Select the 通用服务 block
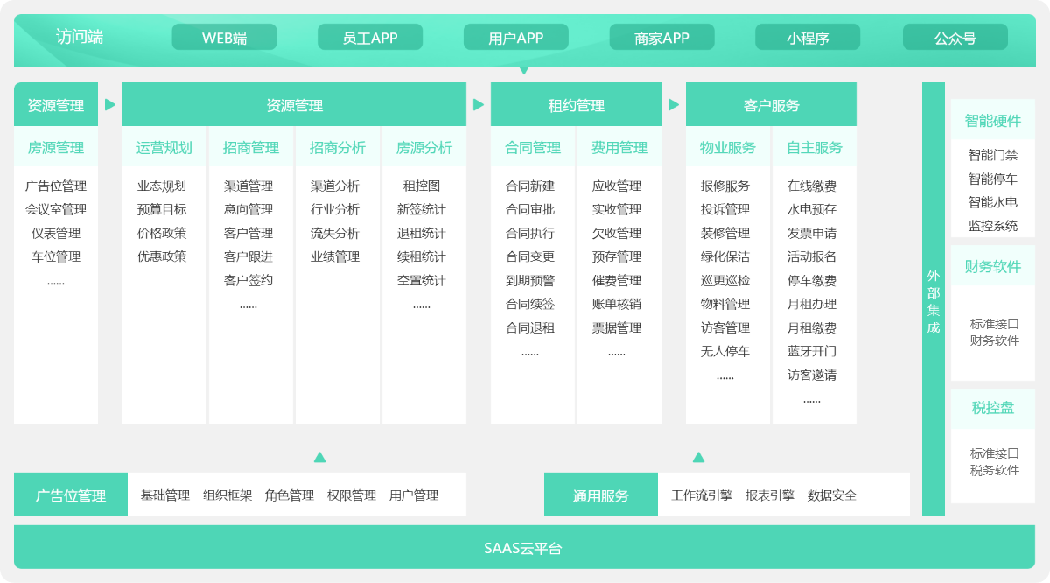 pyautogui.click(x=601, y=495)
